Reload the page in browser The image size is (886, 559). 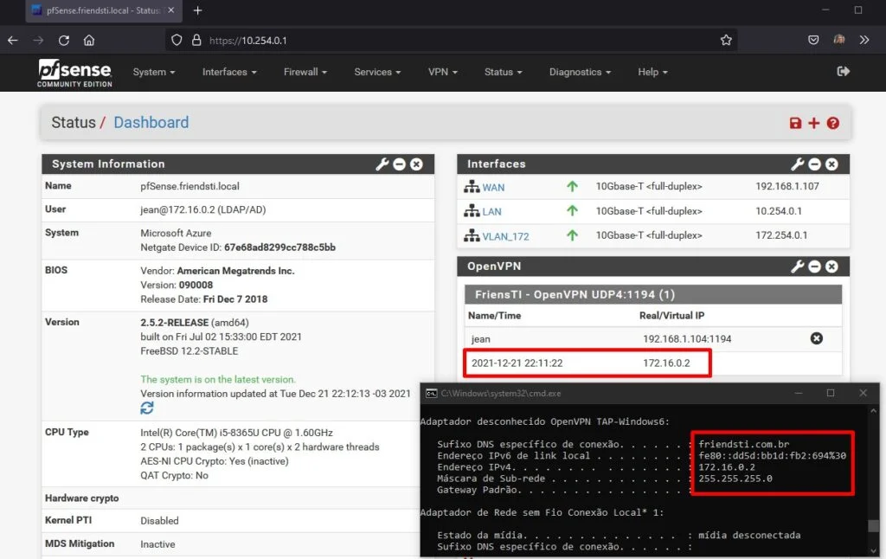[x=64, y=40]
